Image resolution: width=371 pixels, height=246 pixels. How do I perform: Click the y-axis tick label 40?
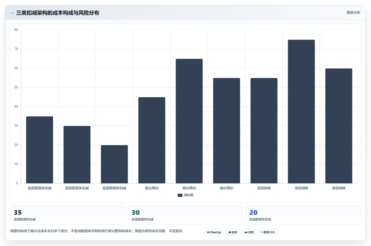(16, 107)
